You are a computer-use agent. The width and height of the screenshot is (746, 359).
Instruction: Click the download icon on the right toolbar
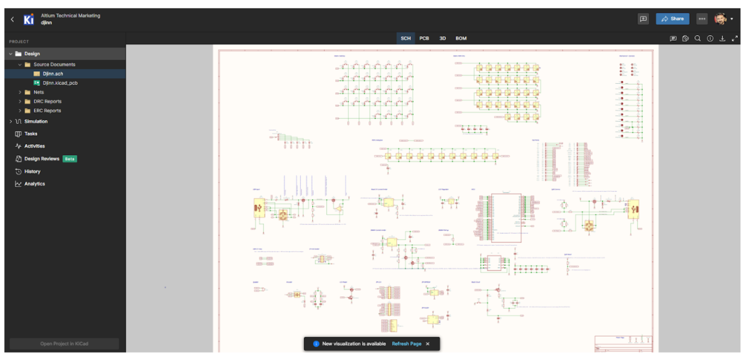pos(722,38)
